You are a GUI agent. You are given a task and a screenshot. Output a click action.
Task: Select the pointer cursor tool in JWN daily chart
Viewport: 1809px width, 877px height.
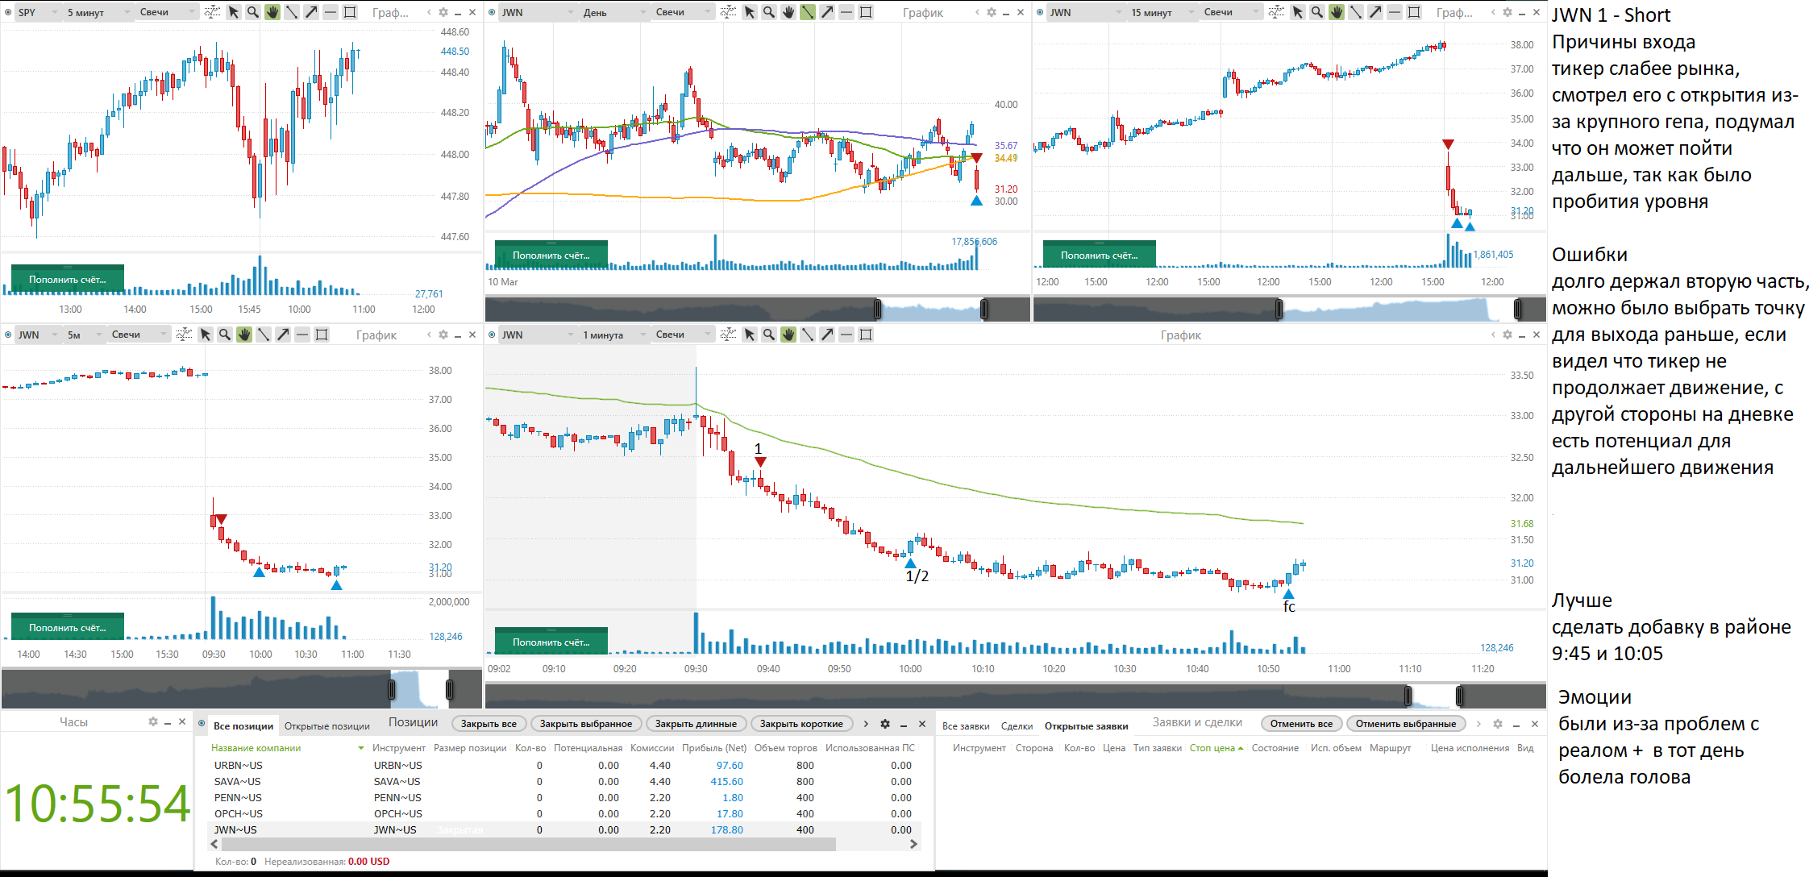click(750, 12)
